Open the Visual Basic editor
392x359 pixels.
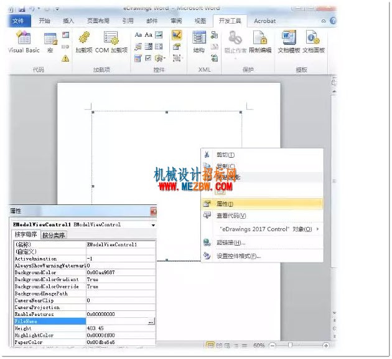pyautogui.click(x=24, y=42)
